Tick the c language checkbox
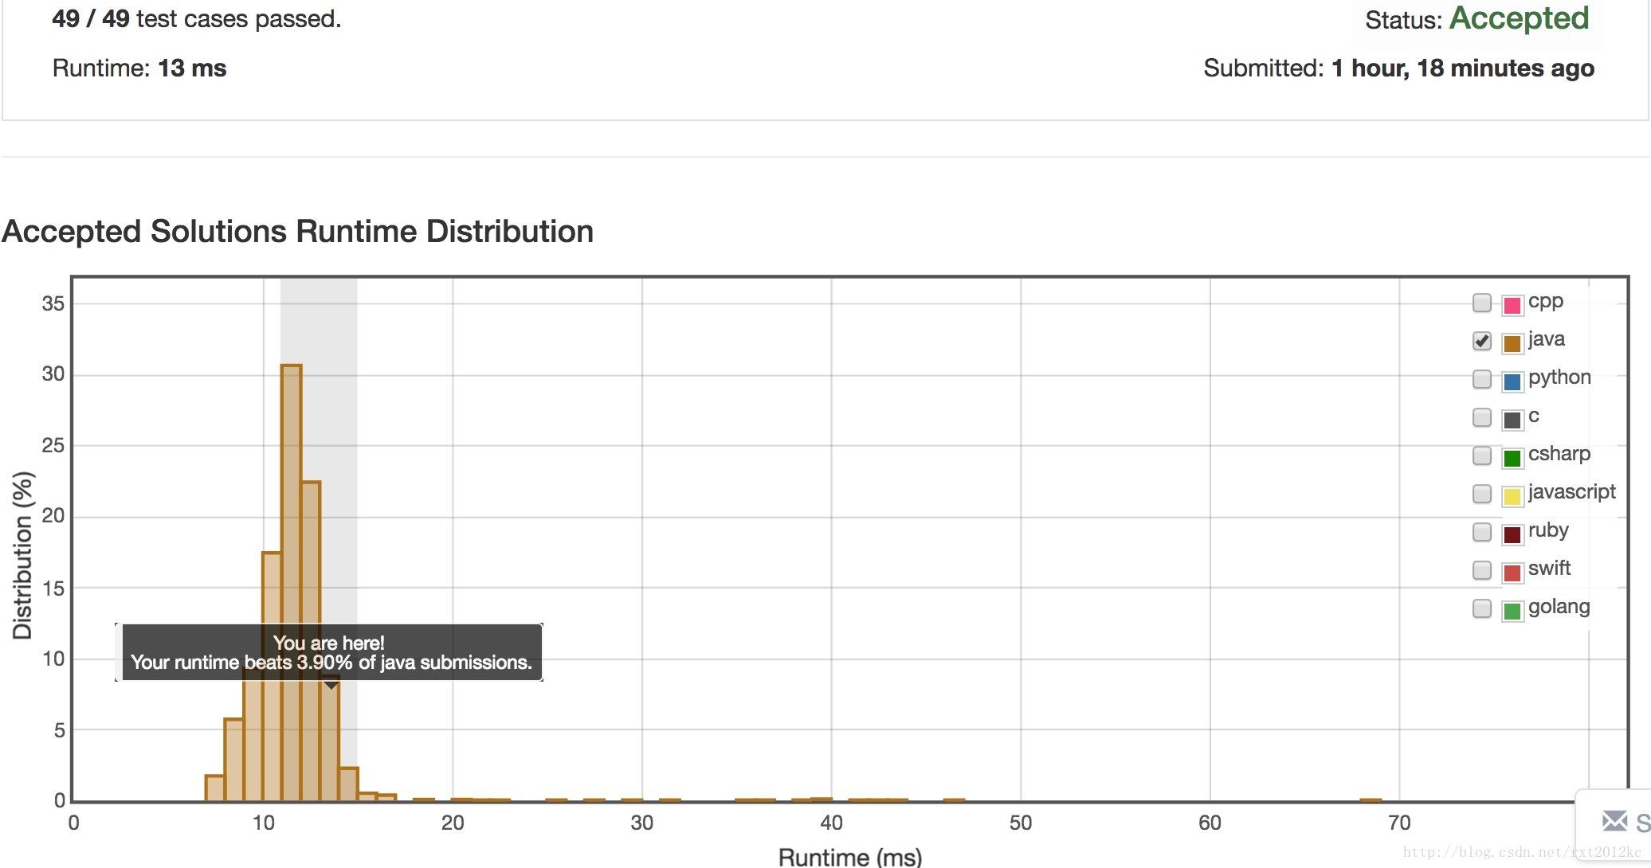This screenshot has height=868, width=1651. (1481, 417)
